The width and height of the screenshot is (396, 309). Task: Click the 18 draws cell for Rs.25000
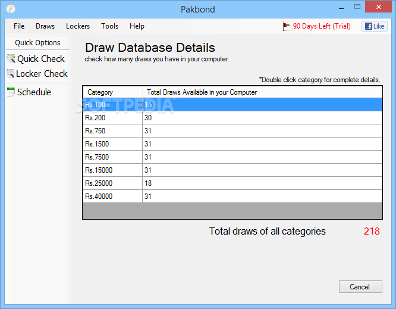tap(262, 183)
